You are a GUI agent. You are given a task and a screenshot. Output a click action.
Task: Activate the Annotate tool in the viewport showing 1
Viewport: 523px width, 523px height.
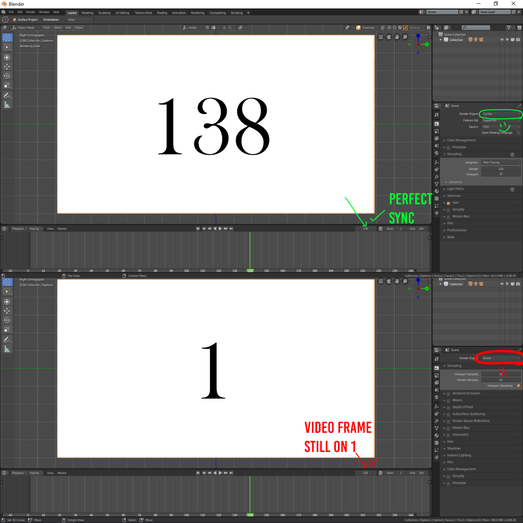click(7, 339)
